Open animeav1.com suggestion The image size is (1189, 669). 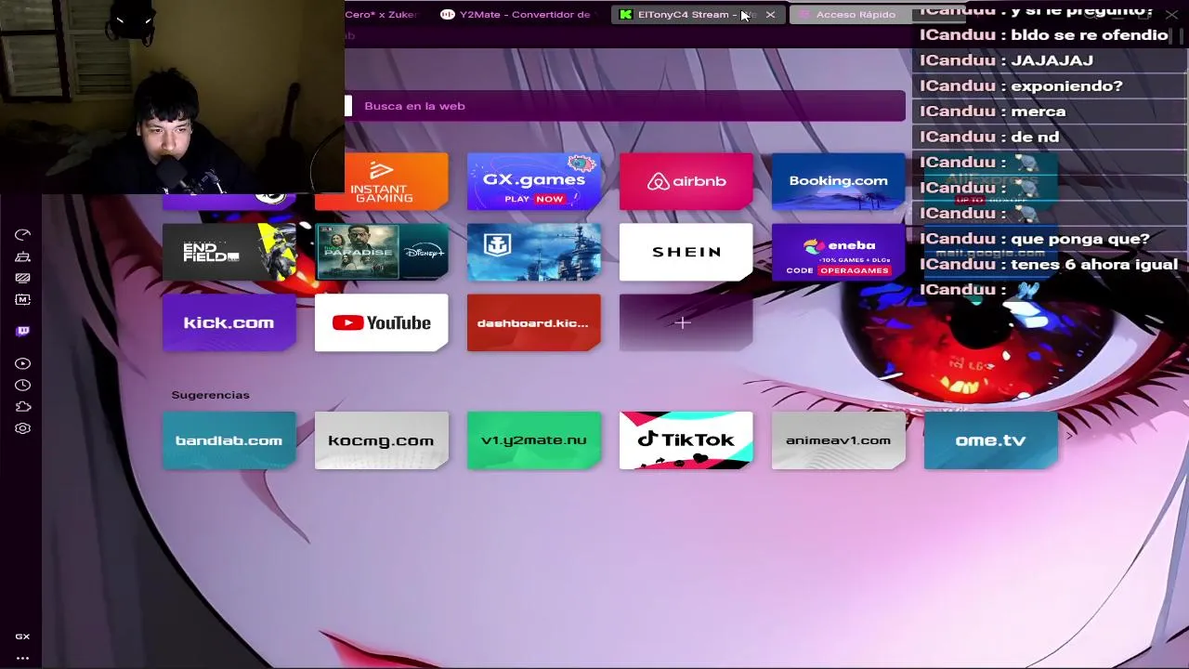click(838, 440)
